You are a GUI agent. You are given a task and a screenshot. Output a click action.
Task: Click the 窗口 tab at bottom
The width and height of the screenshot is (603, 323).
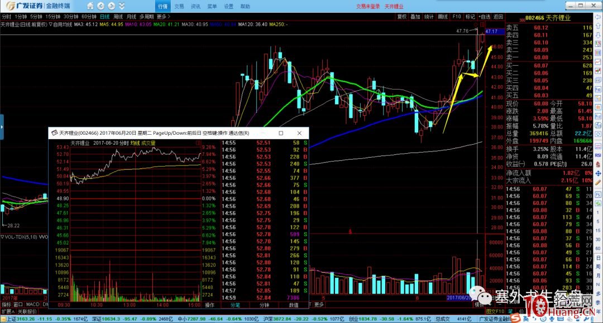(18, 305)
